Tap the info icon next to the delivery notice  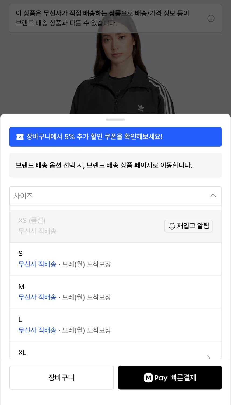(x=211, y=18)
